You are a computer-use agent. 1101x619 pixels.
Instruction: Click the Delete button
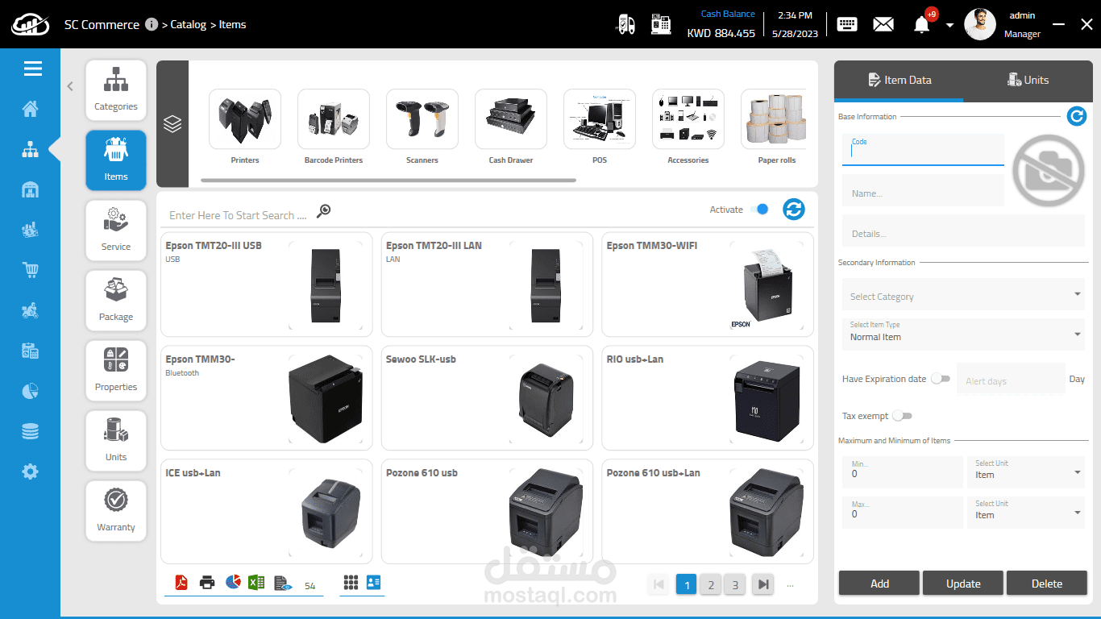[1047, 584]
